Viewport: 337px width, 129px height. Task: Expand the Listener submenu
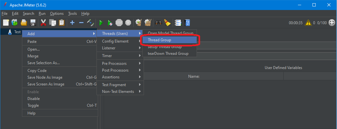pos(120,48)
